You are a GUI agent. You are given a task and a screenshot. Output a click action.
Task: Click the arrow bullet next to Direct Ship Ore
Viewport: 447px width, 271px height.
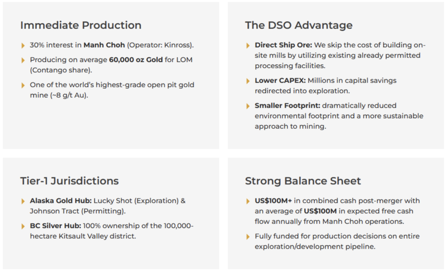(x=248, y=45)
